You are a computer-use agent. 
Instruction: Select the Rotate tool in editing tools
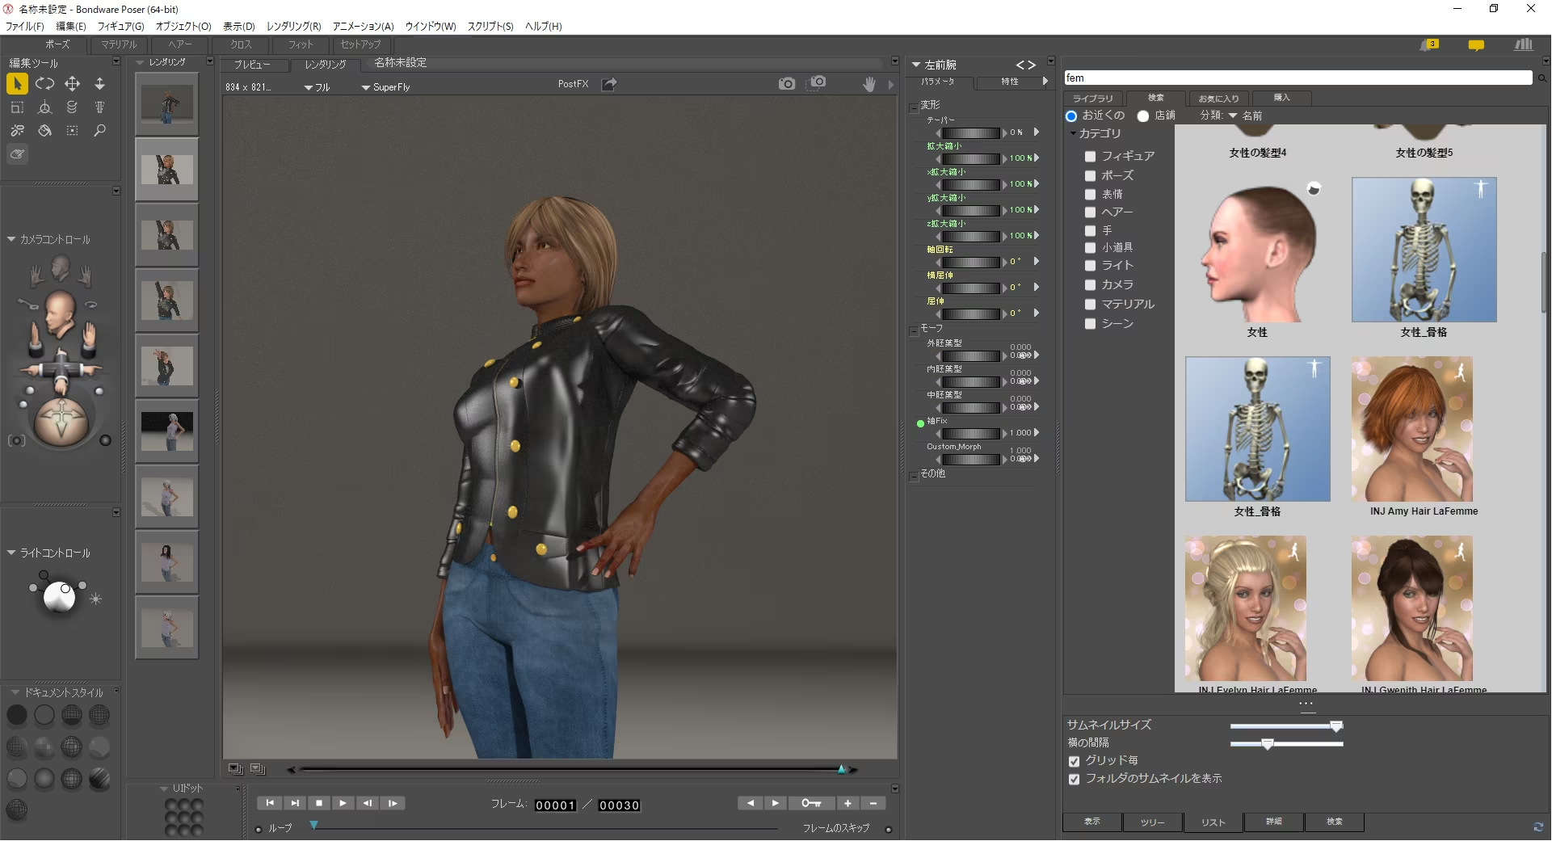[x=45, y=84]
